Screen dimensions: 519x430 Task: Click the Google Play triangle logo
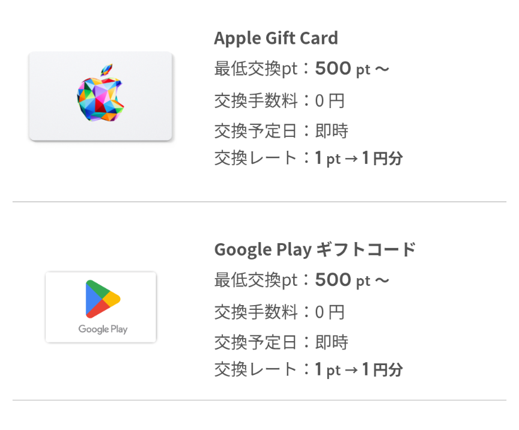(x=102, y=298)
